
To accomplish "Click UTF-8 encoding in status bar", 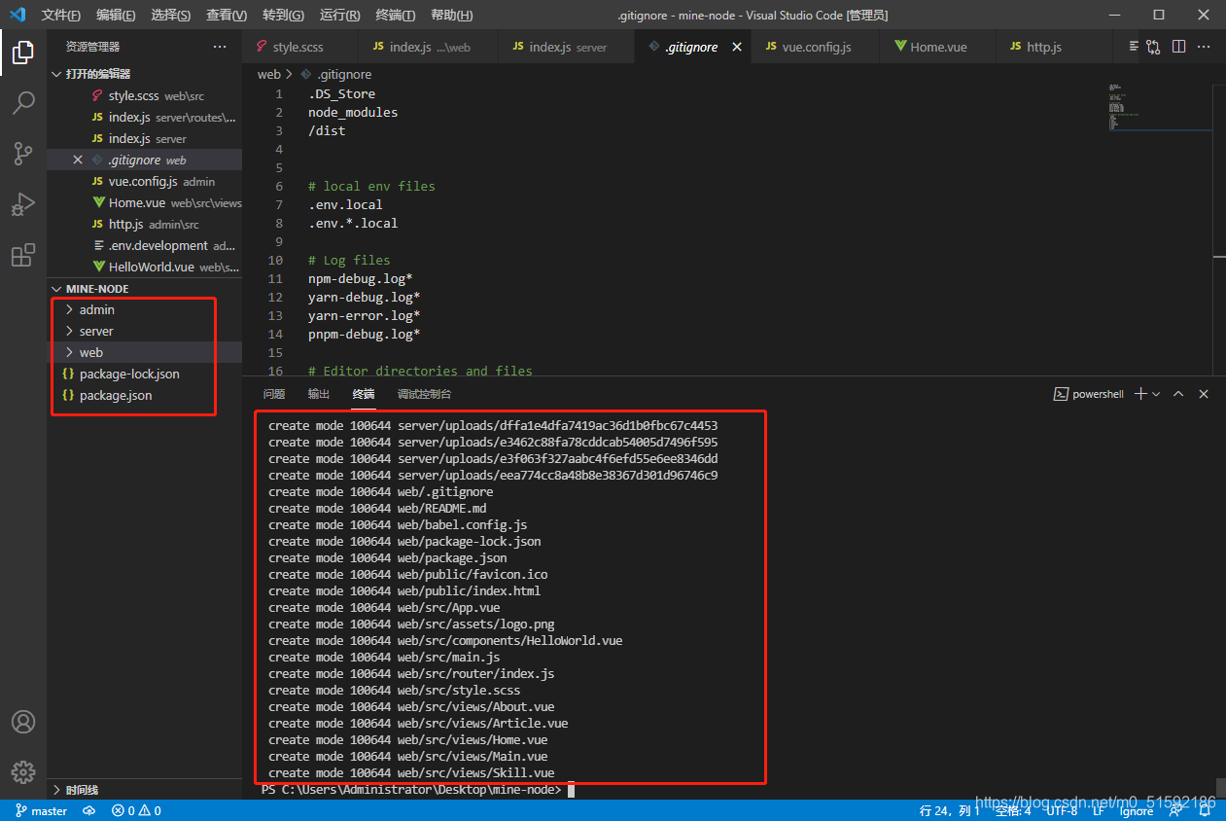I will (x=1061, y=810).
